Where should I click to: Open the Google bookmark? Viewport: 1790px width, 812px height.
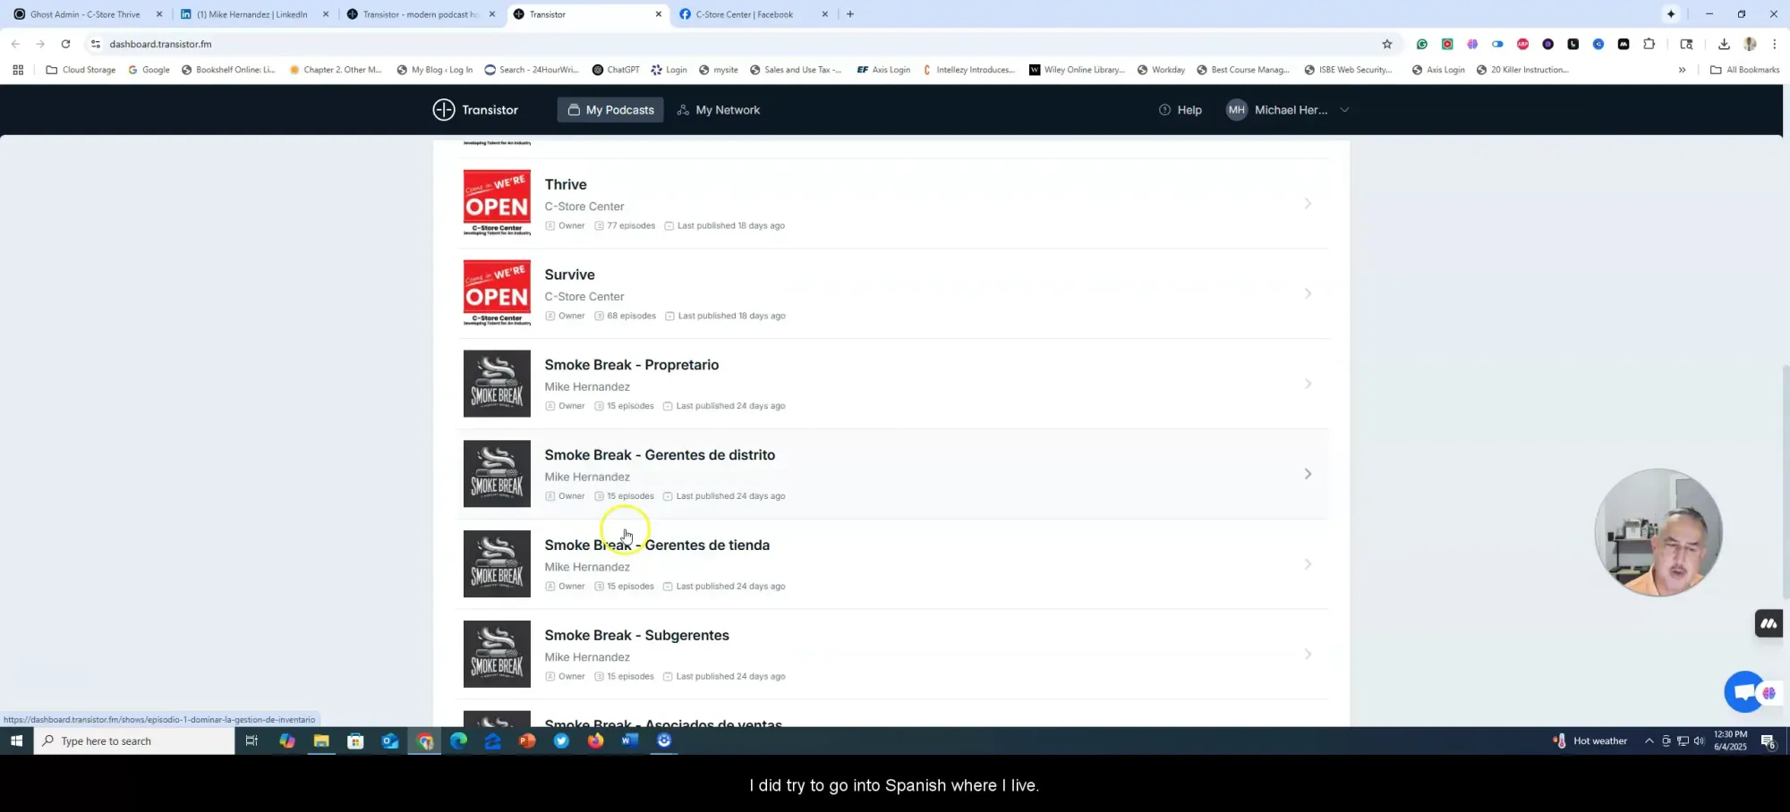149,70
